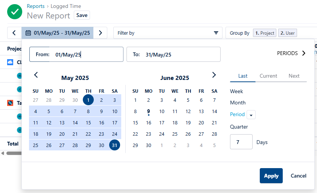
Task: Go to next date range arrow
Action: 100,33
